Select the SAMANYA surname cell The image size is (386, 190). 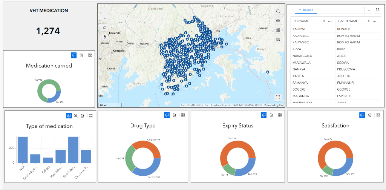pos(313,83)
